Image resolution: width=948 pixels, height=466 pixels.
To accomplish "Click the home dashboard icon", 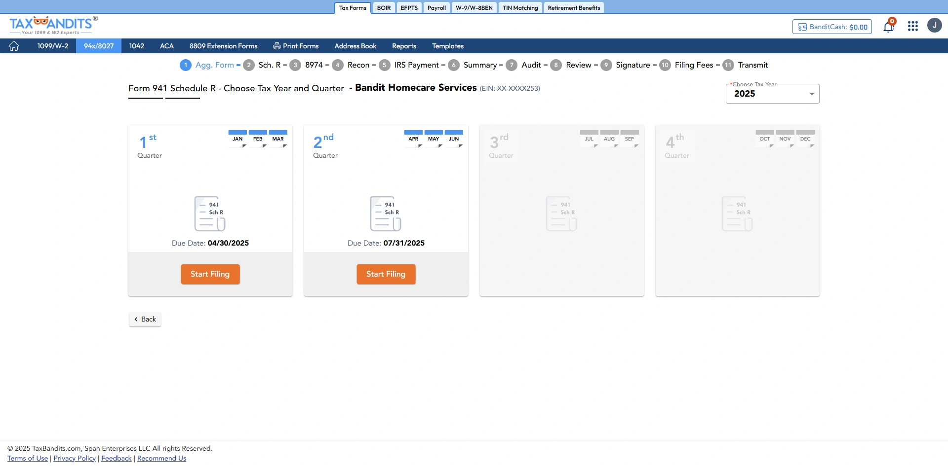I will (x=13, y=46).
